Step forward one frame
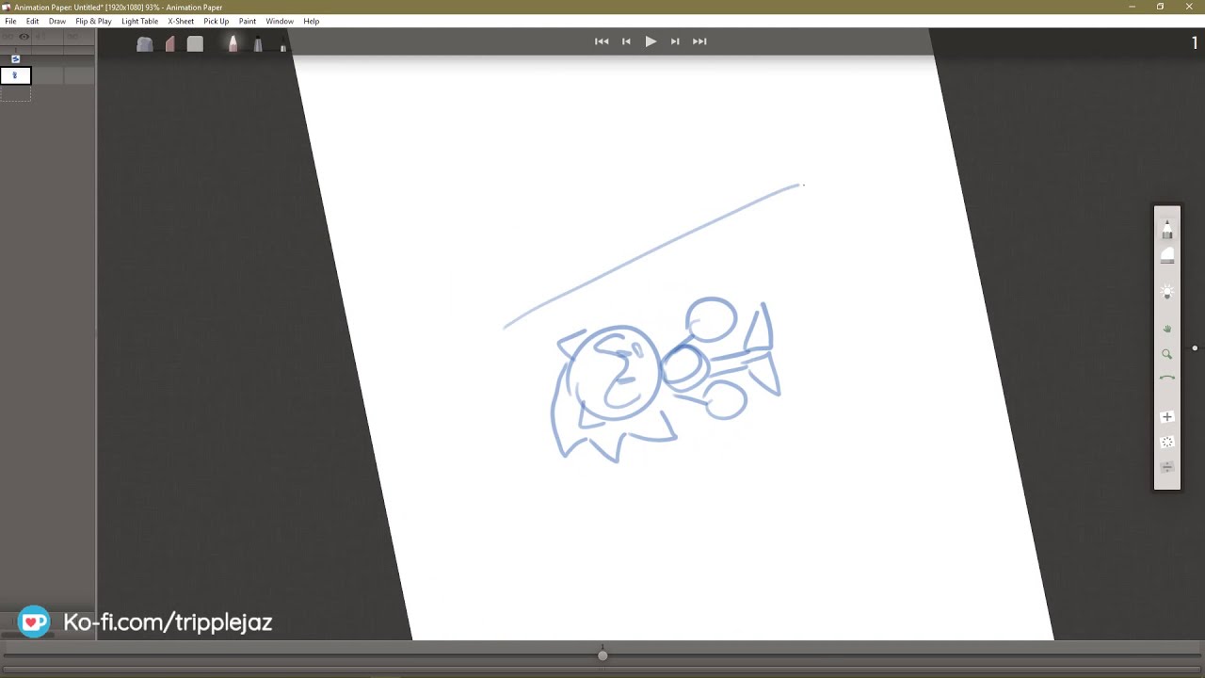The image size is (1205, 678). point(675,41)
